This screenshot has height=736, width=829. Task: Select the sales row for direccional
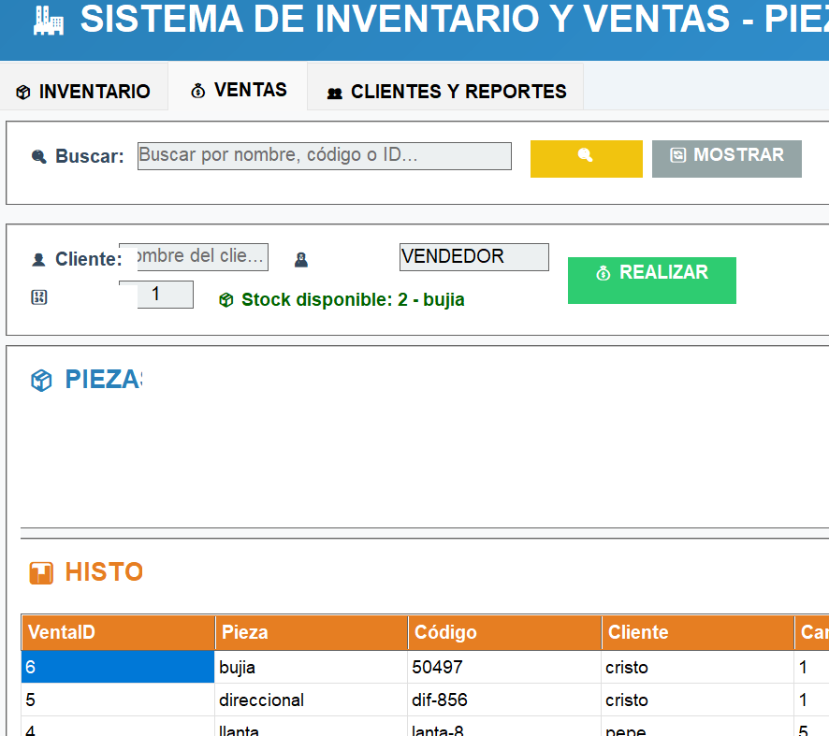(261, 700)
